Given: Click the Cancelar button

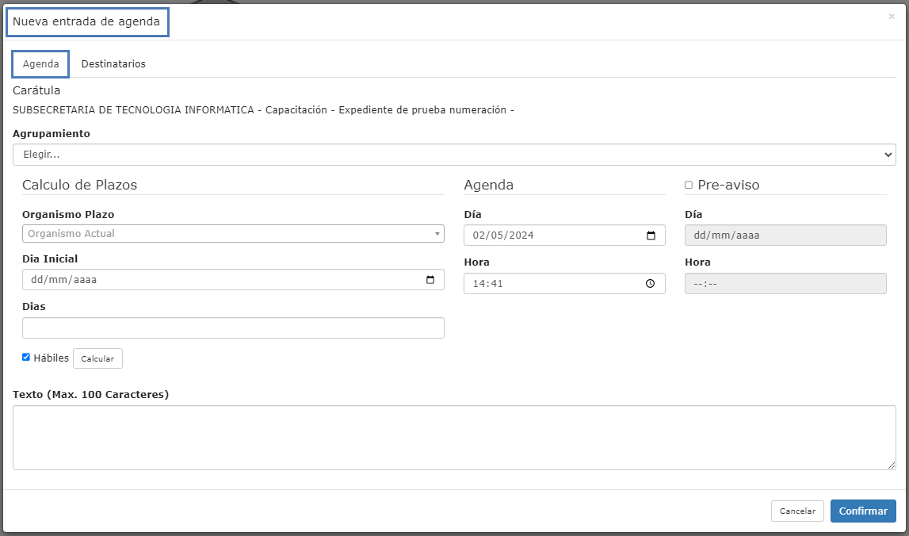Looking at the screenshot, I should [x=797, y=511].
